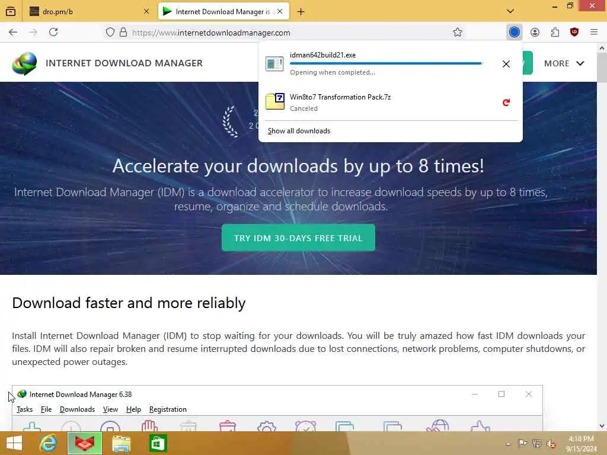Click Downloads in the IDM screenshot menu

(x=77, y=409)
